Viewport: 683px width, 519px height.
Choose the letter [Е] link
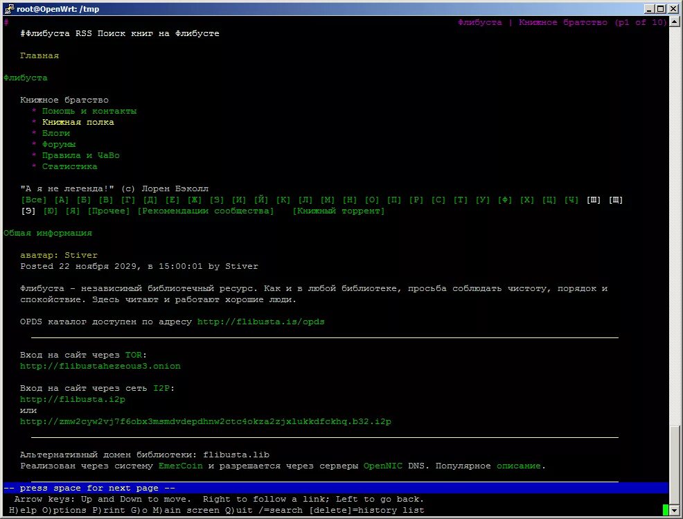(172, 200)
